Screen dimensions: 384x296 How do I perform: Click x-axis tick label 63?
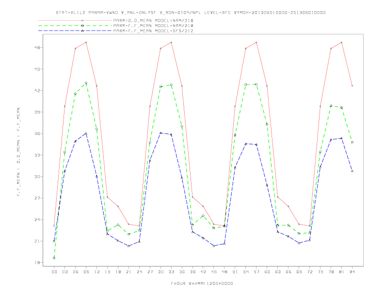[278, 272]
